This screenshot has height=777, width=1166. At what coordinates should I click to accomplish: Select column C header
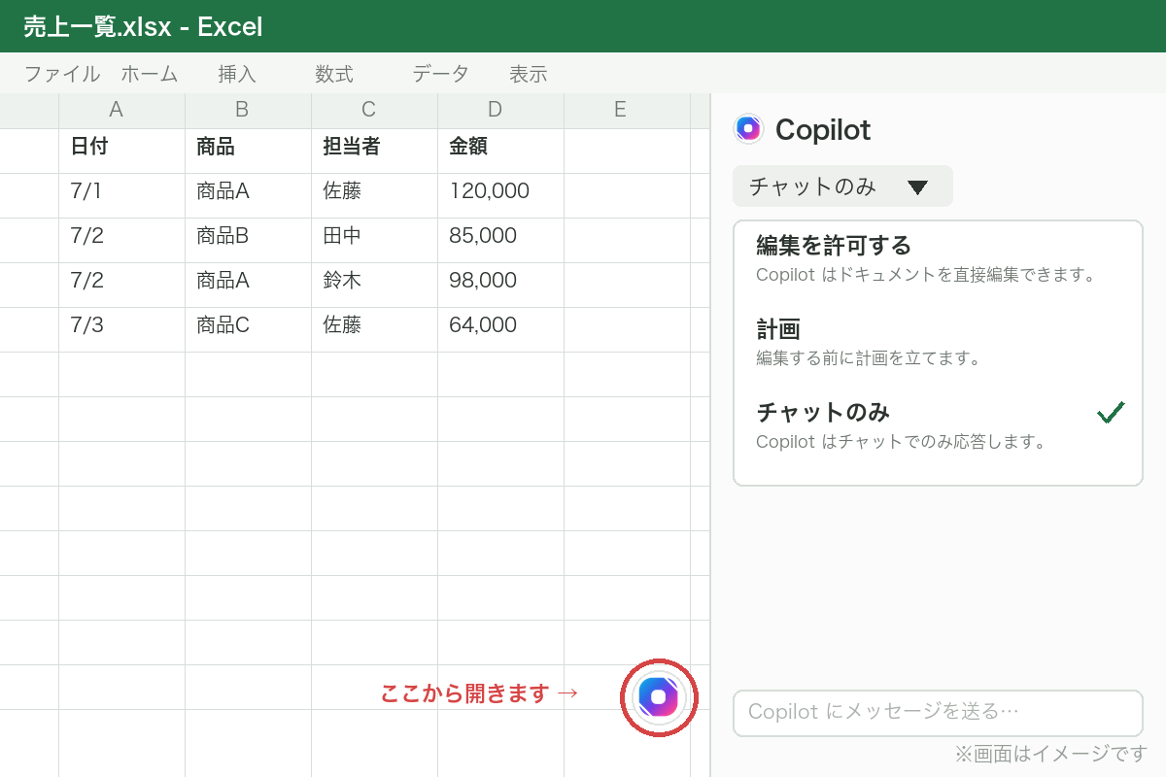(374, 111)
